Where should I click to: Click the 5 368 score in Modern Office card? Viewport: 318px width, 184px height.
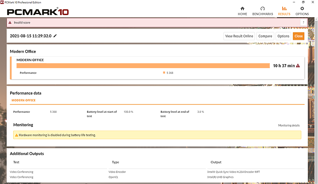pos(170,73)
